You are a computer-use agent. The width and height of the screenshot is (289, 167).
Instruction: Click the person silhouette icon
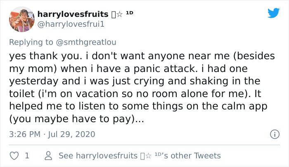coord(48,156)
